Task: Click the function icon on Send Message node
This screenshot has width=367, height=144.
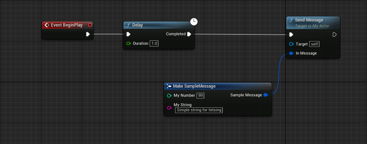Action: click(291, 20)
